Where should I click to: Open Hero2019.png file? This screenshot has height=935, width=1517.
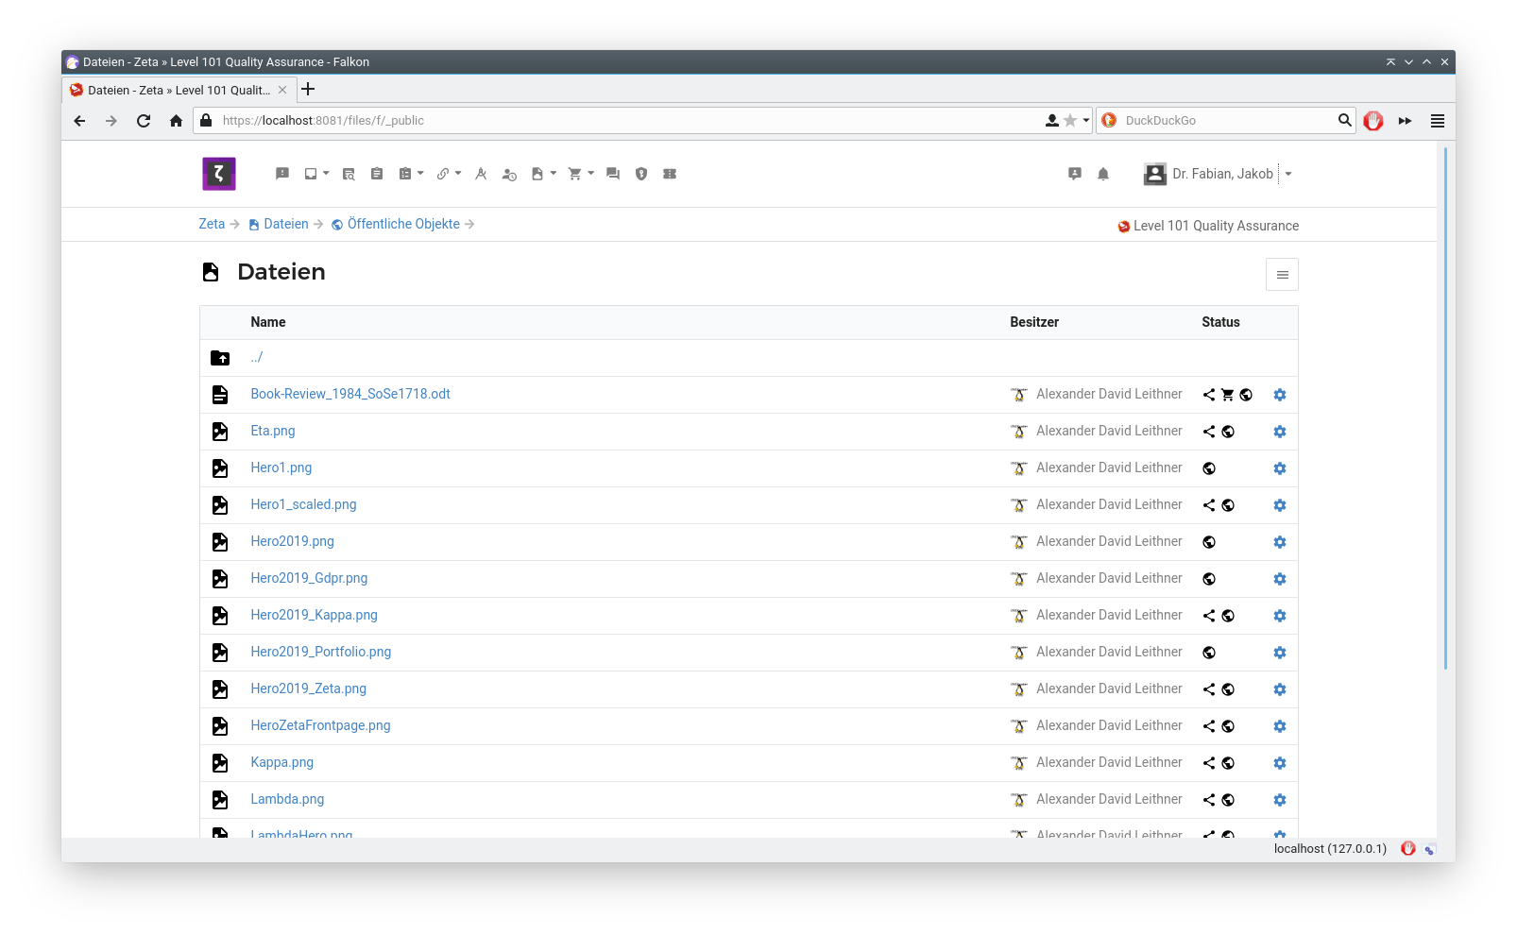[293, 541]
